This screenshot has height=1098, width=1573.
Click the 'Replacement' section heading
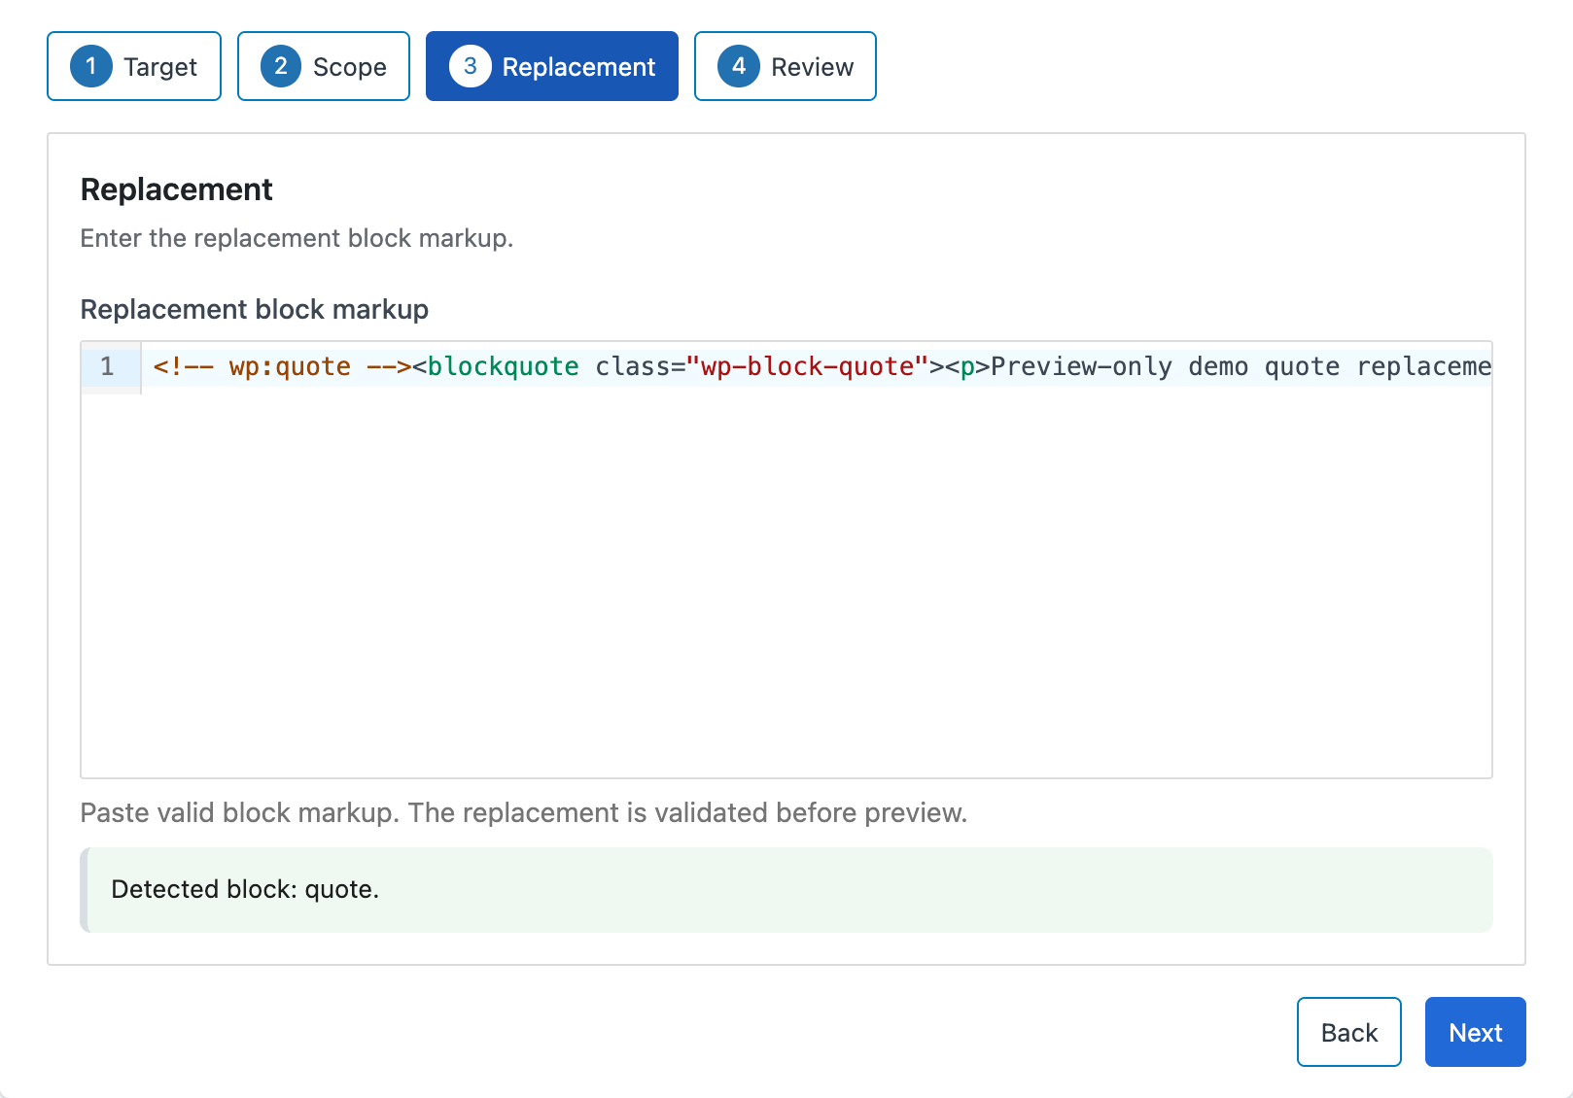click(177, 189)
